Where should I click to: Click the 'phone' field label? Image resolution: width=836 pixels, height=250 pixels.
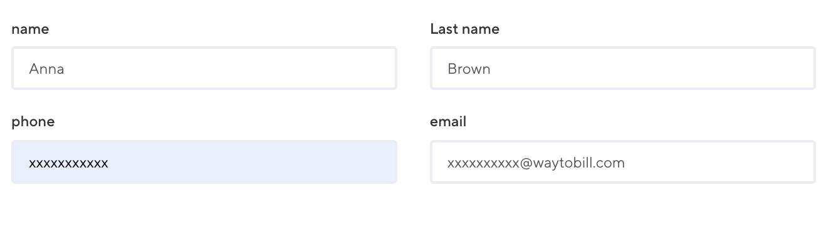click(33, 122)
